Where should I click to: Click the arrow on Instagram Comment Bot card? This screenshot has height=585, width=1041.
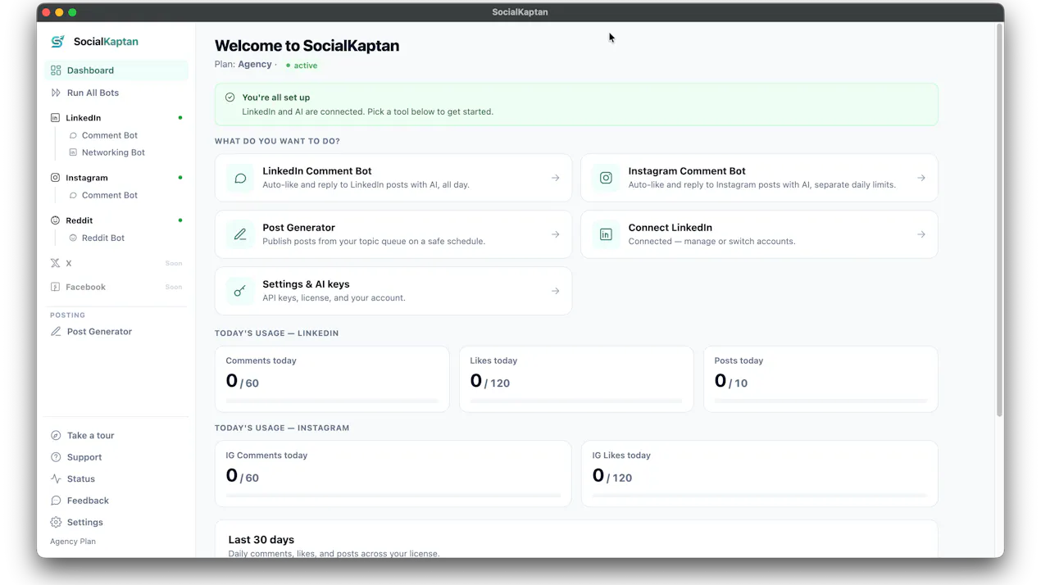921,178
